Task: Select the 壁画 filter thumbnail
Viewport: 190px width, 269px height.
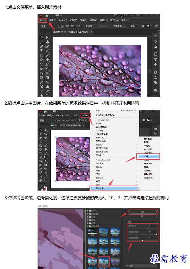Action: pos(92,231)
